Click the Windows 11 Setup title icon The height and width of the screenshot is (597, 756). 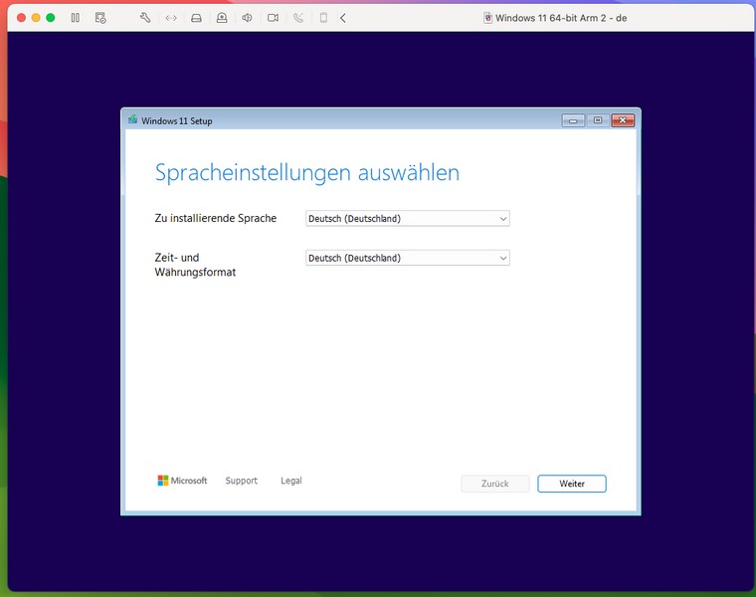coord(132,119)
